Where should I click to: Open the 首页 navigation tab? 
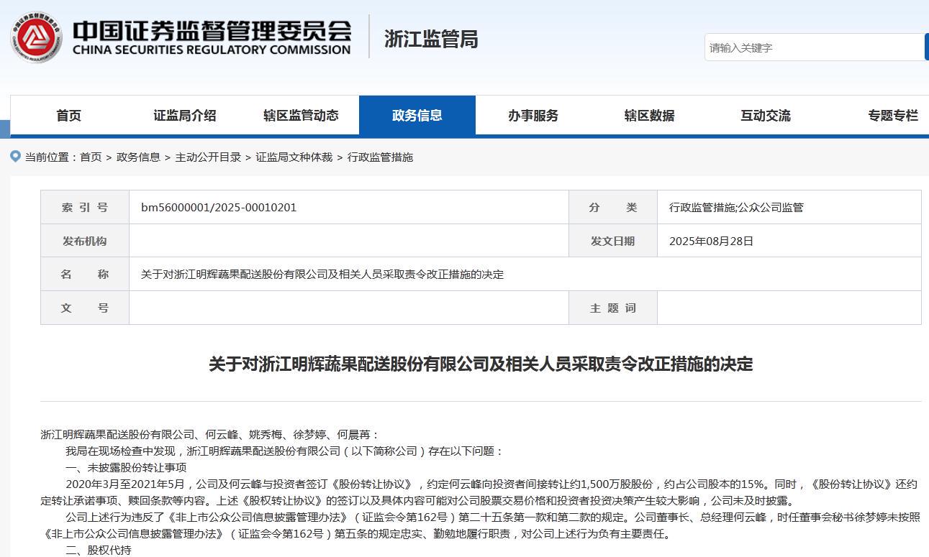[x=69, y=115]
